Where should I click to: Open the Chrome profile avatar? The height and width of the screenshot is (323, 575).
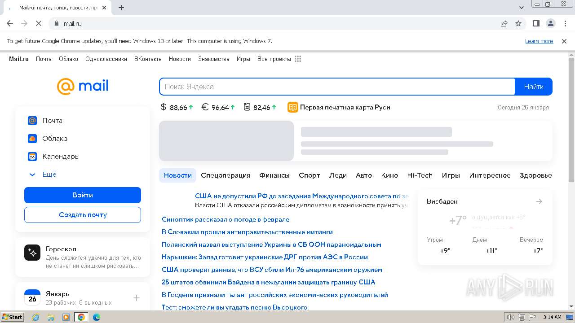tap(550, 23)
